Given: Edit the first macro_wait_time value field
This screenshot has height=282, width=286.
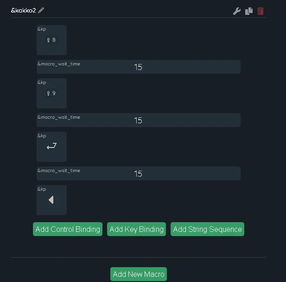Looking at the screenshot, I should pyautogui.click(x=139, y=67).
